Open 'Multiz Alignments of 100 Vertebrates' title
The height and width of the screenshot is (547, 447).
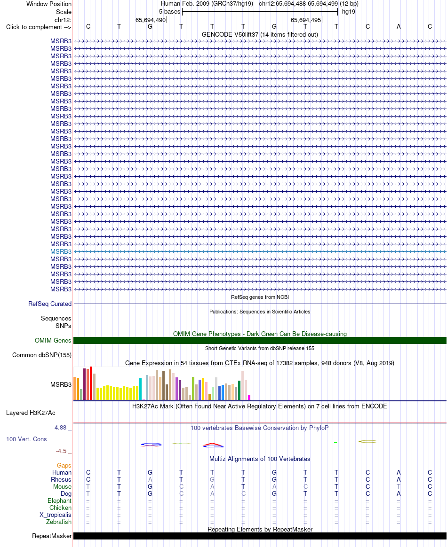coord(260,459)
